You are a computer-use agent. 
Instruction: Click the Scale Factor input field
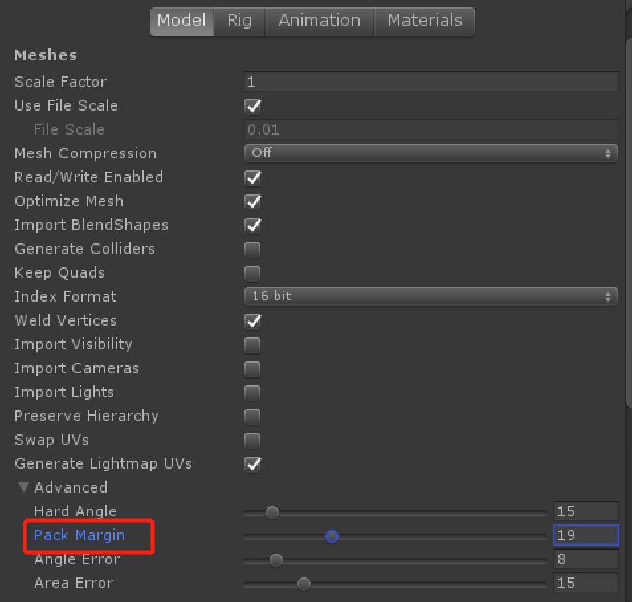click(x=431, y=82)
